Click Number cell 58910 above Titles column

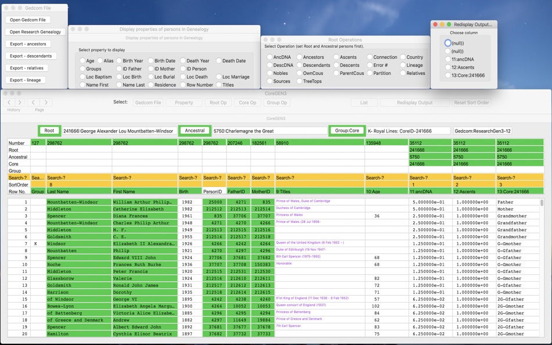(320, 143)
